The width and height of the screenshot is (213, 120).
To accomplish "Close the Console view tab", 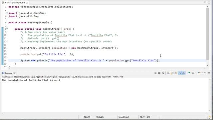I will 14,73.
